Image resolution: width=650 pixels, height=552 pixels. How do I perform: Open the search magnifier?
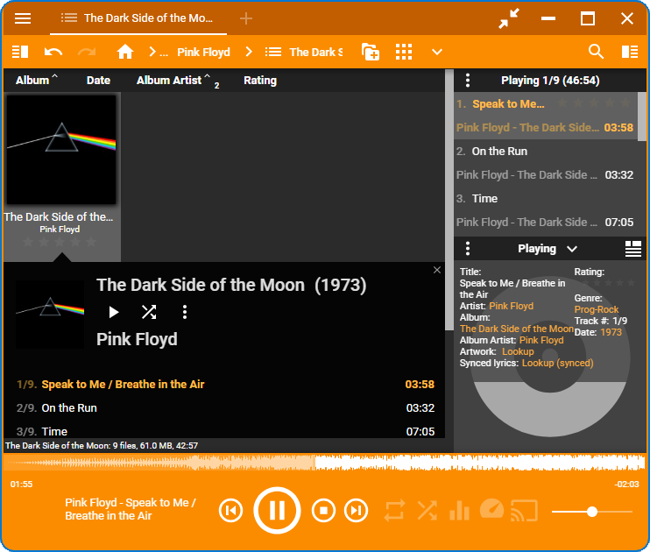[x=596, y=52]
